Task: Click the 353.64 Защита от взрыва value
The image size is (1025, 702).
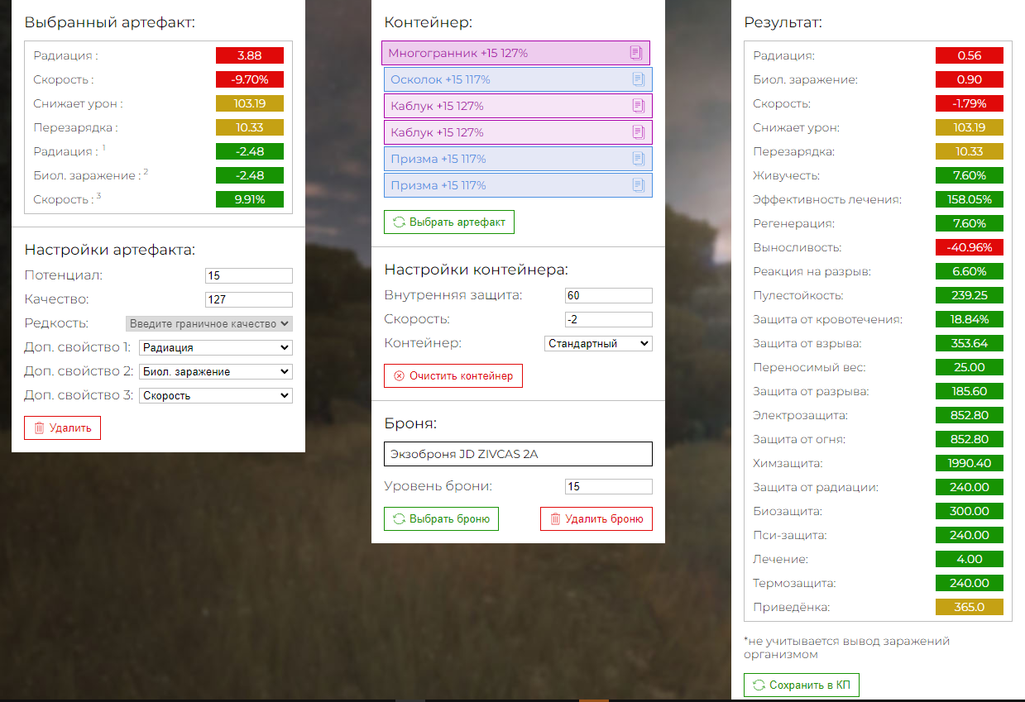Action: [x=970, y=343]
